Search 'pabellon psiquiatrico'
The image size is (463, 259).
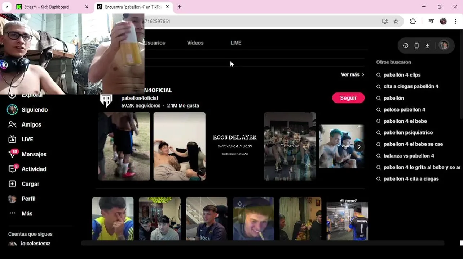pyautogui.click(x=408, y=132)
